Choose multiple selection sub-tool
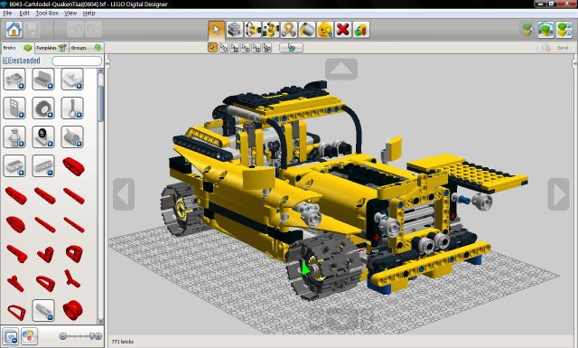Viewport: 578px width, 348px height. point(223,48)
